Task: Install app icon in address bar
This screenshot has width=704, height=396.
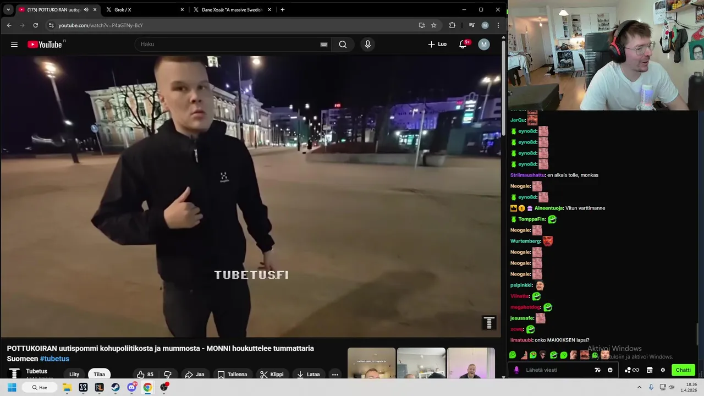Action: click(421, 25)
